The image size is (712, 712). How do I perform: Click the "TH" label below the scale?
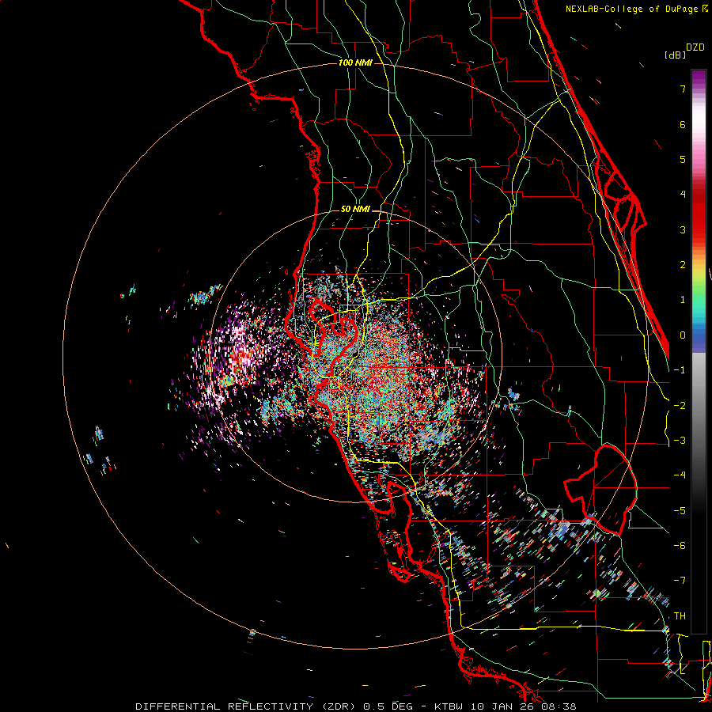point(680,616)
